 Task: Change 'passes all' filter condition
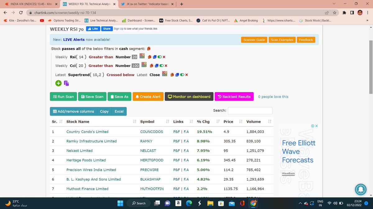(71, 49)
